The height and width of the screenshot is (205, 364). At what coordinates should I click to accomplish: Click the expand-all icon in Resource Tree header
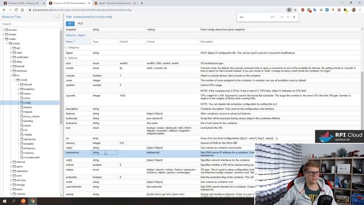coord(55,17)
